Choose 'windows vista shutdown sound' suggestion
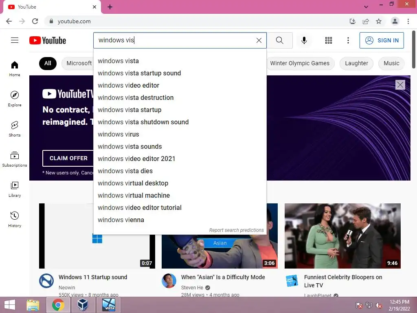Image resolution: width=417 pixels, height=313 pixels. (x=180, y=122)
